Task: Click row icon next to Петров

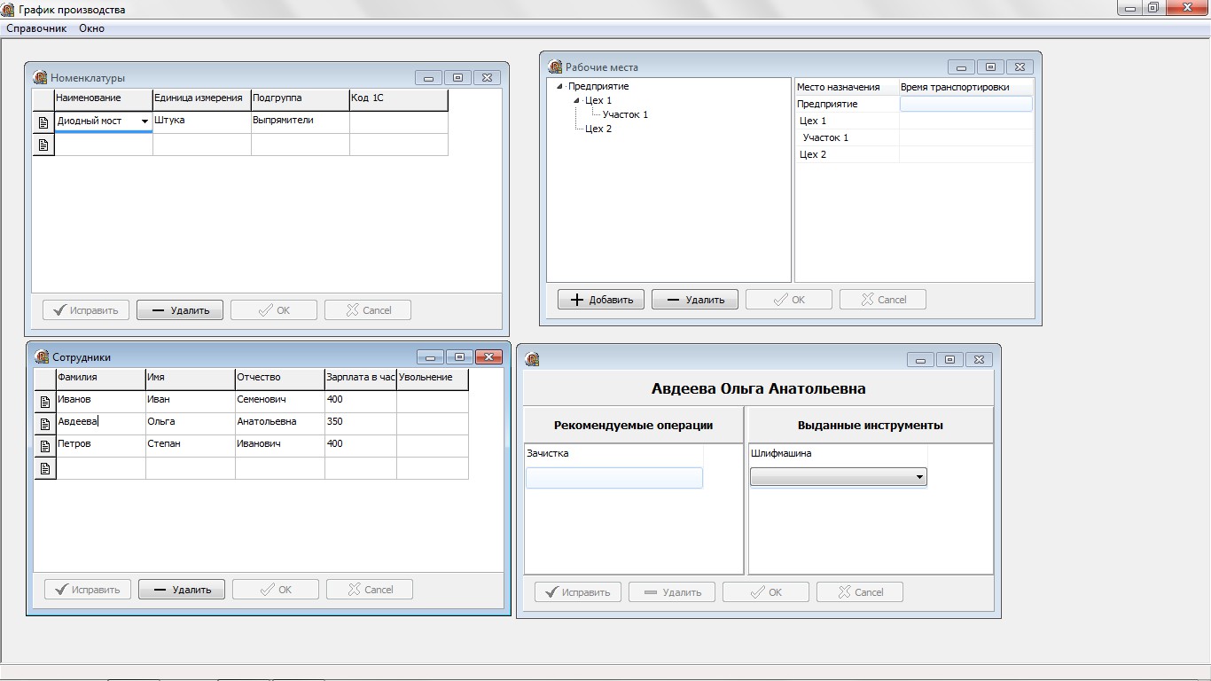Action: [x=45, y=446]
